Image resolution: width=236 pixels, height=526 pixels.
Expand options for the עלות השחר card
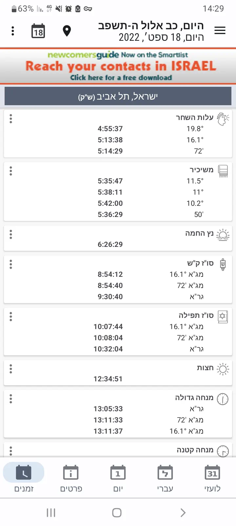tap(11, 119)
